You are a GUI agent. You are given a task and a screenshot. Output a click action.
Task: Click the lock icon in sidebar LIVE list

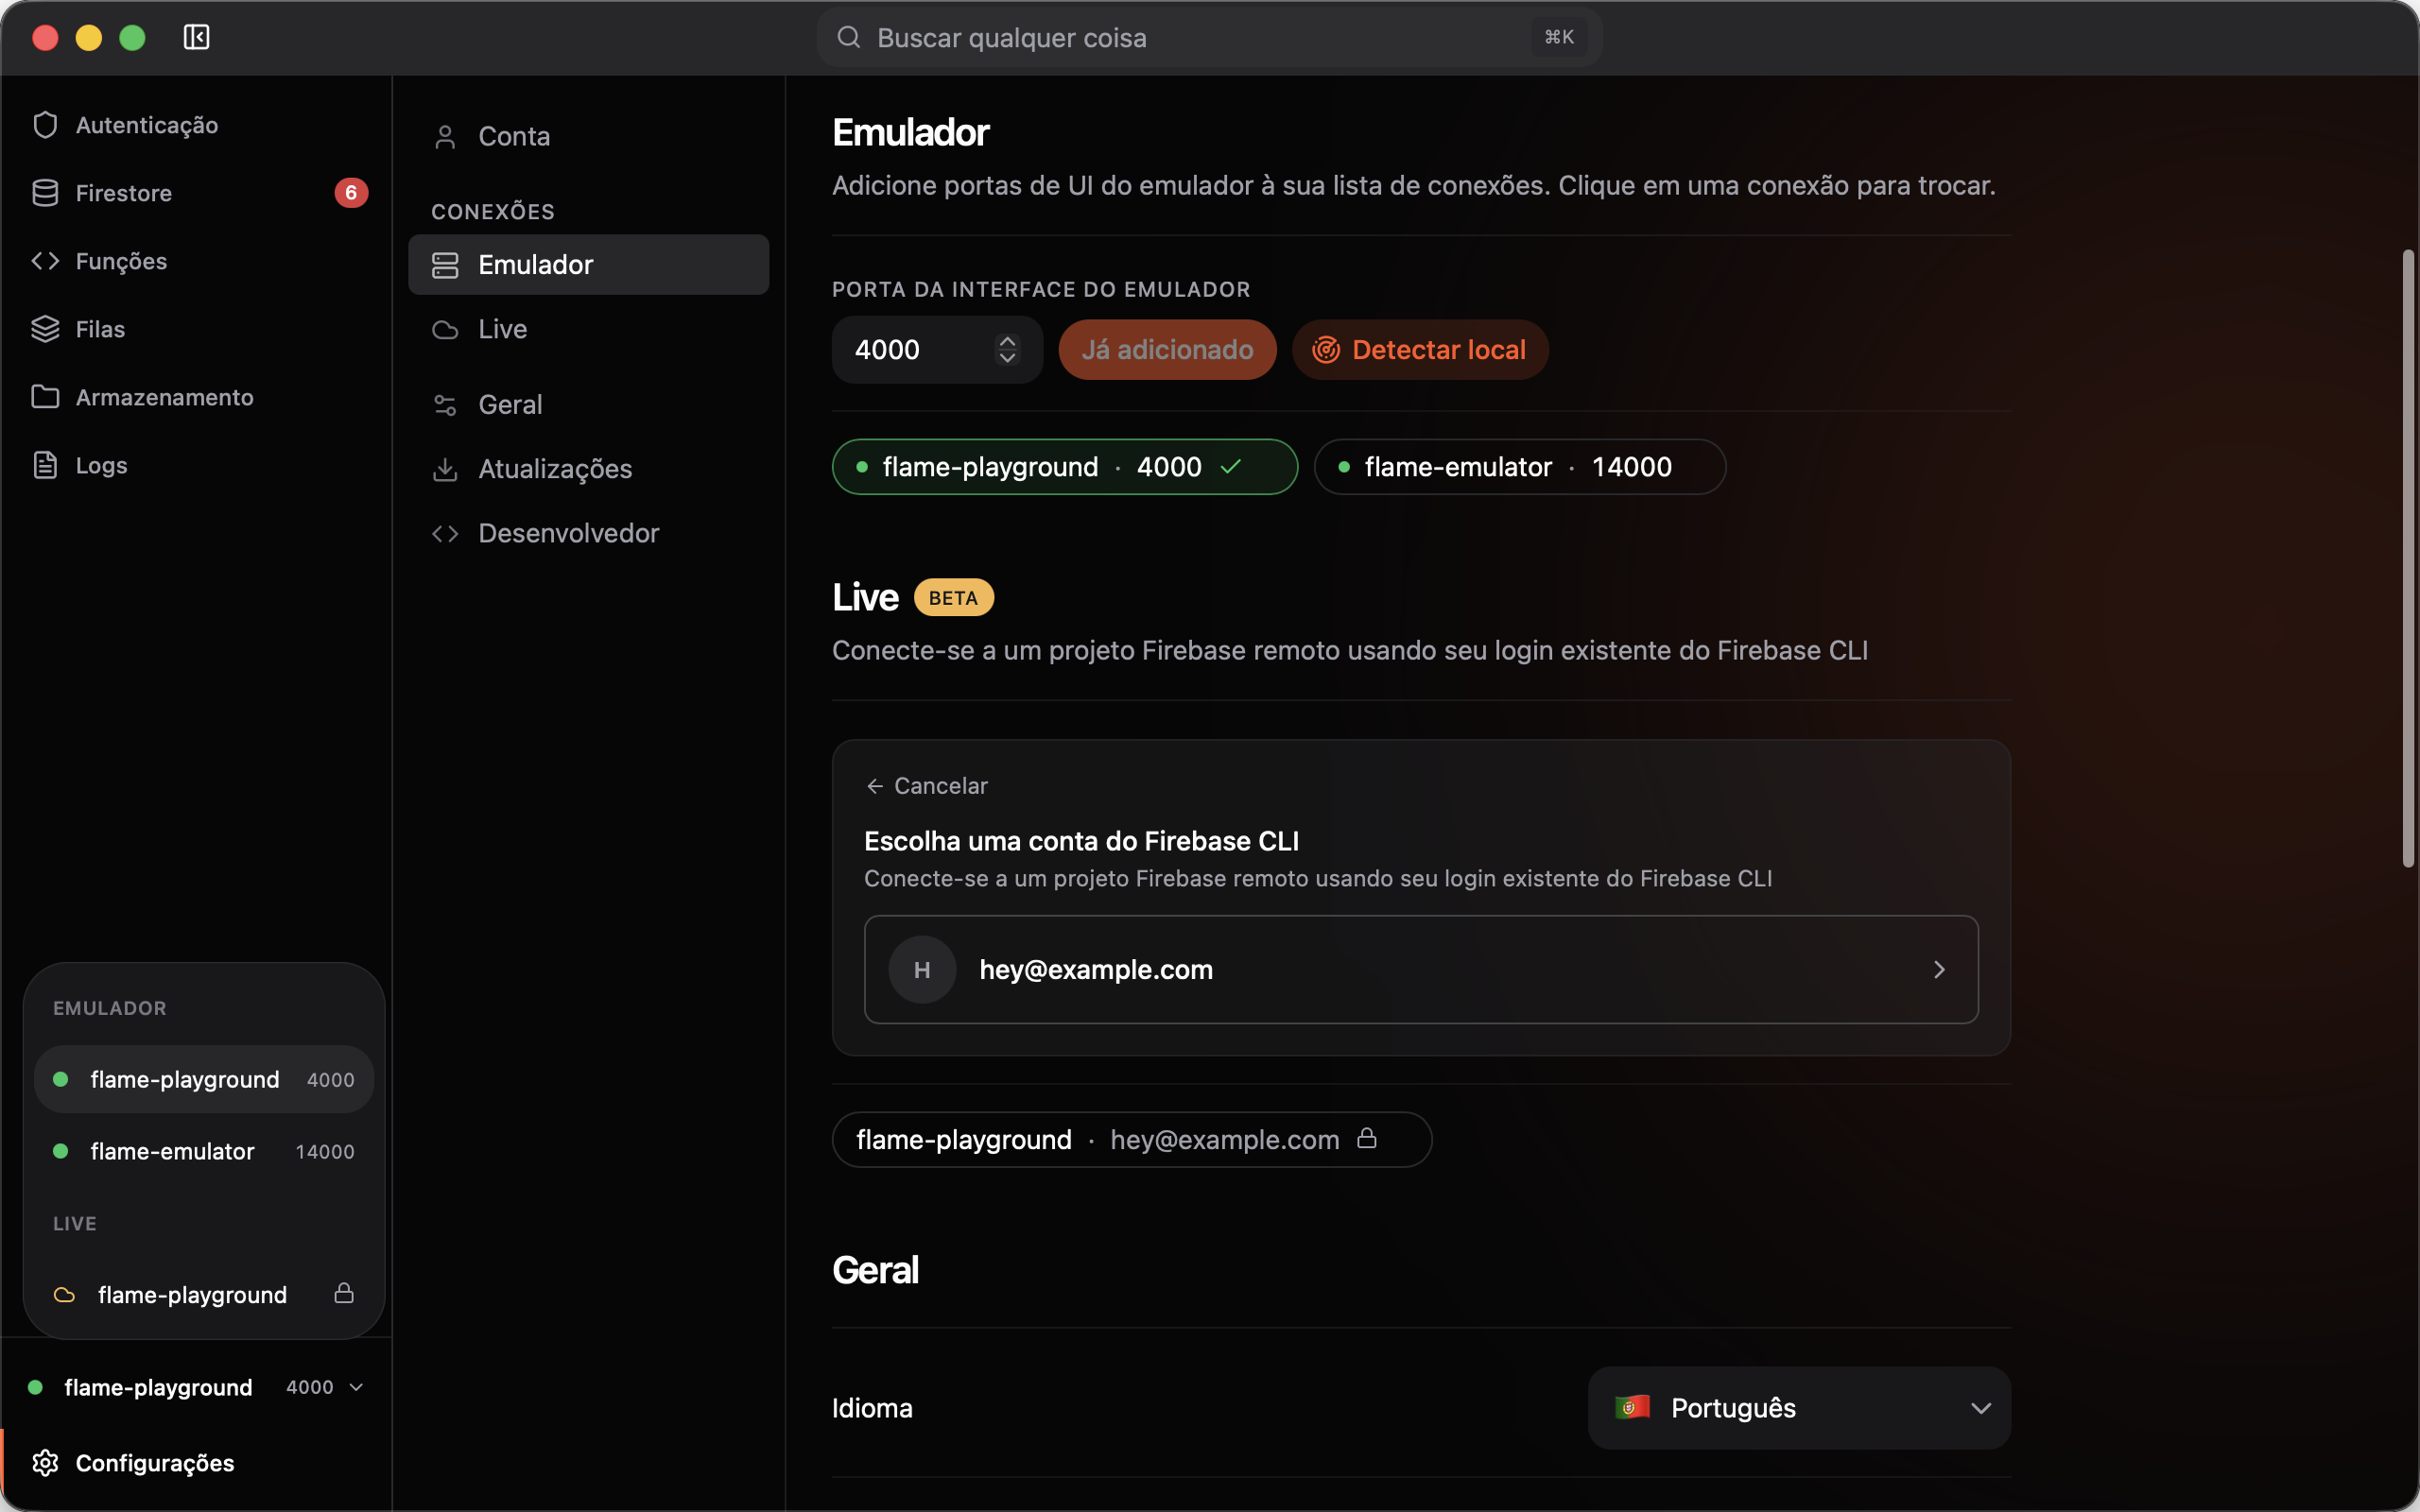tap(344, 1293)
